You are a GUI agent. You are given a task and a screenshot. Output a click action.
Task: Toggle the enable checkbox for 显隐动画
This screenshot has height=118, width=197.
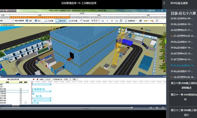(21, 91)
